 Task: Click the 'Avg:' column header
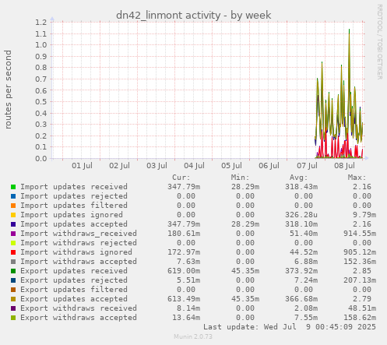click(298, 178)
